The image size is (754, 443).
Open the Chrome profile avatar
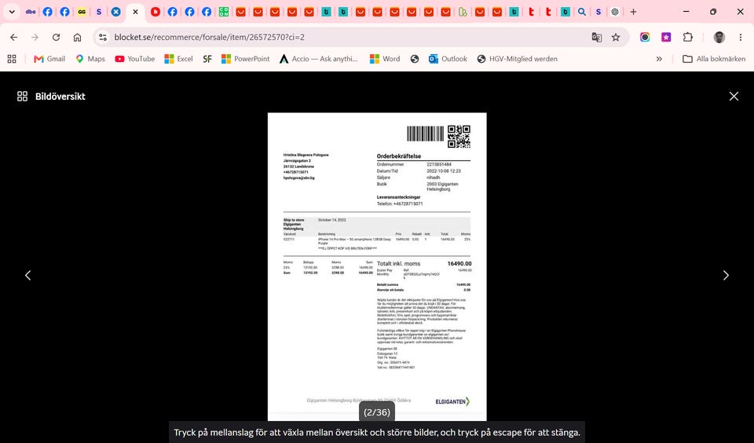(719, 37)
